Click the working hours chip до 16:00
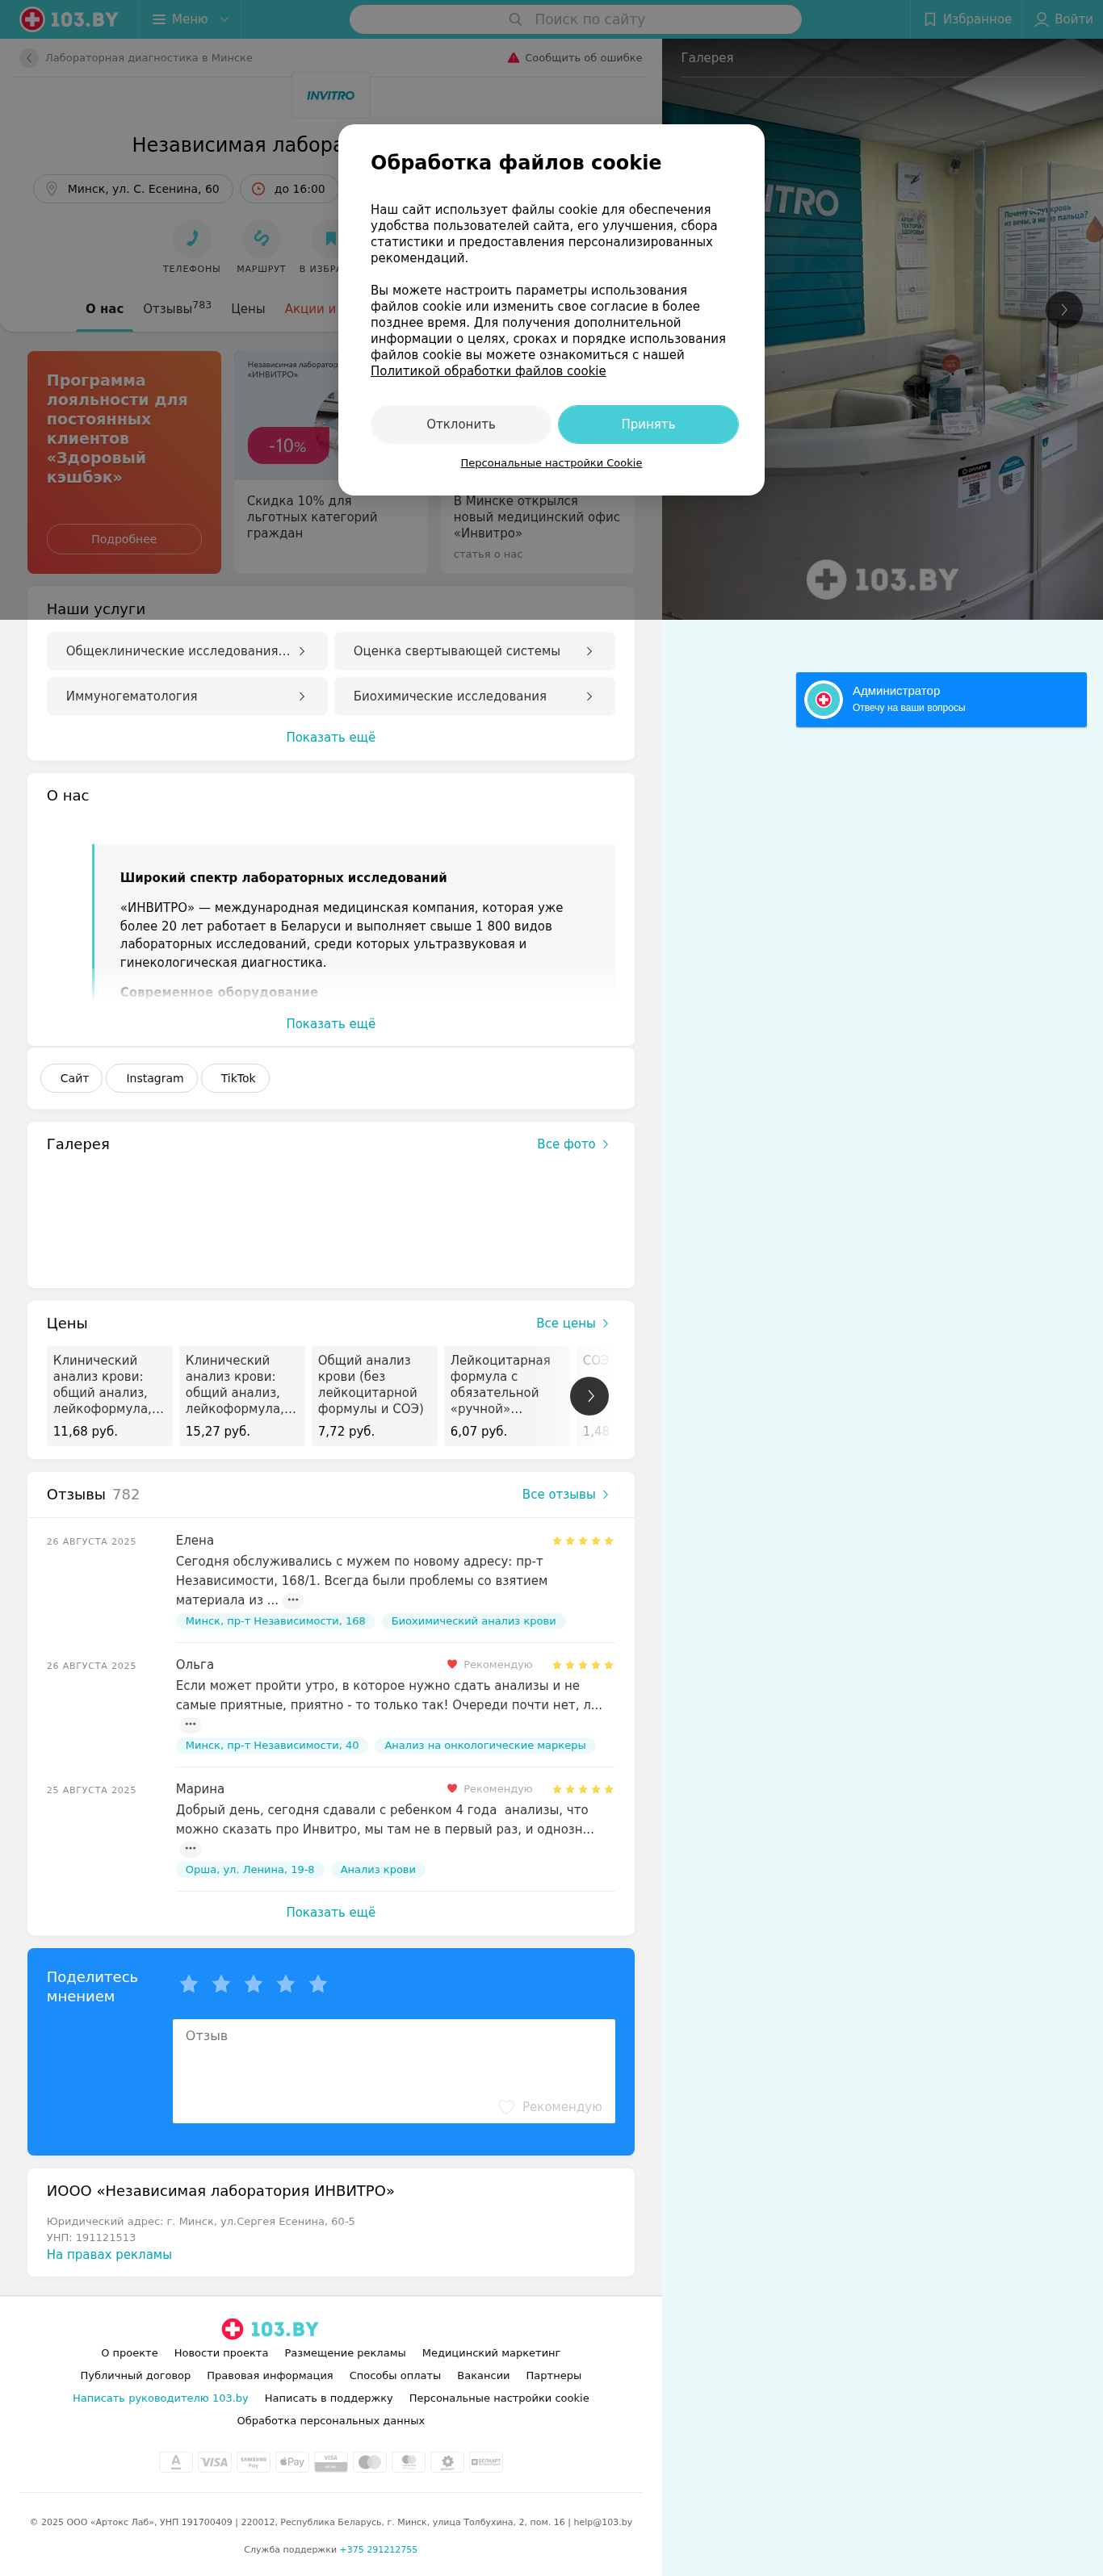This screenshot has width=1103, height=2576. pyautogui.click(x=290, y=189)
